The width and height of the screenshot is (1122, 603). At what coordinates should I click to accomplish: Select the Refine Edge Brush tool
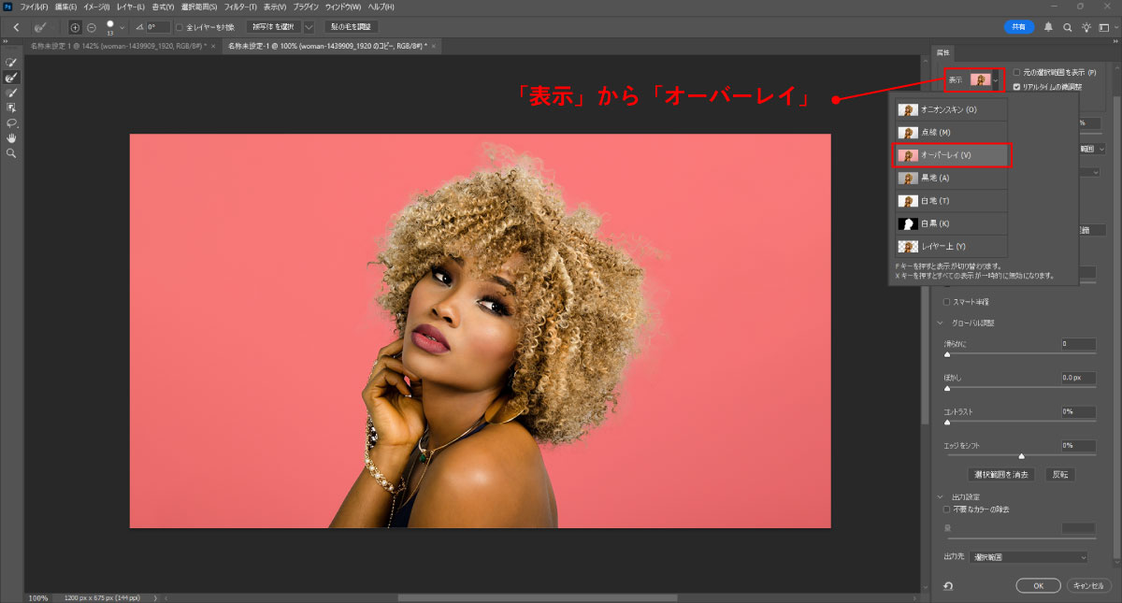tap(12, 78)
